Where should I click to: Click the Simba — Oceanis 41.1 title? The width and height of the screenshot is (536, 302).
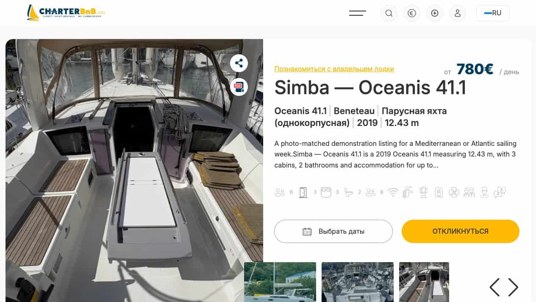coord(370,87)
